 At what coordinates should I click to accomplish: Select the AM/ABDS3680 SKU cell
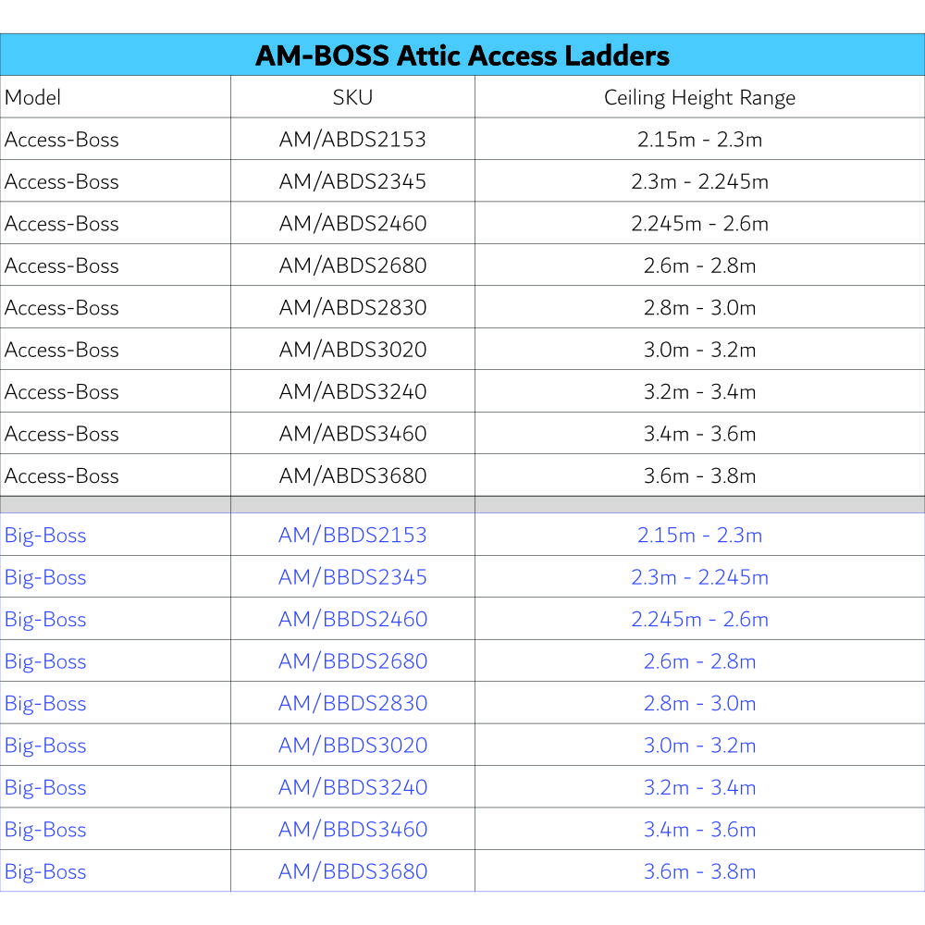click(x=352, y=475)
